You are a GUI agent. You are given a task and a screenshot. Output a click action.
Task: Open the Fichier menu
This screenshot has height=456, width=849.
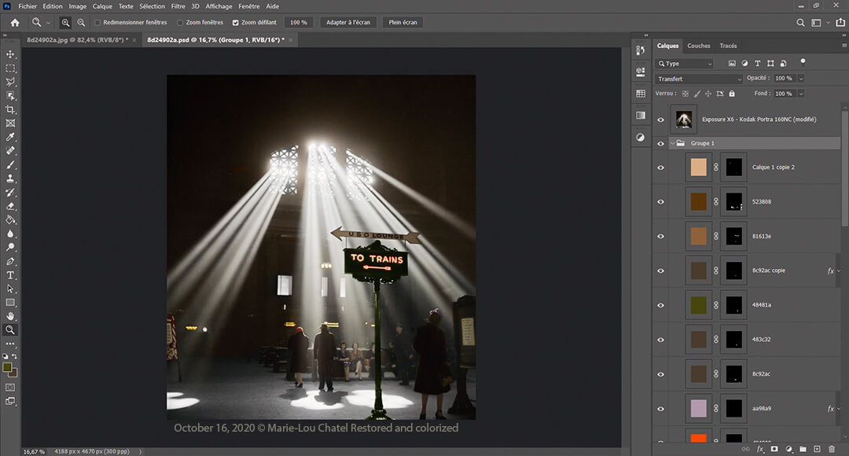(28, 6)
